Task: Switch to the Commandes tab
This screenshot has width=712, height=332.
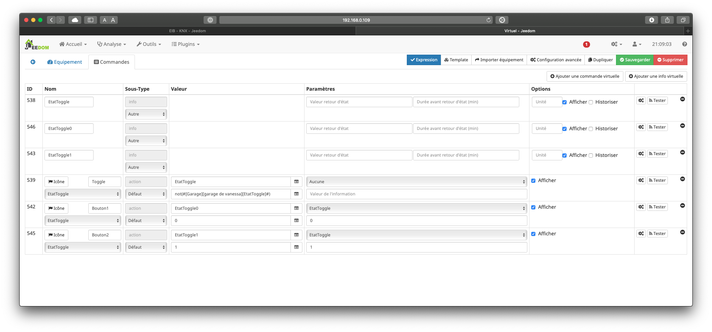Action: point(111,62)
